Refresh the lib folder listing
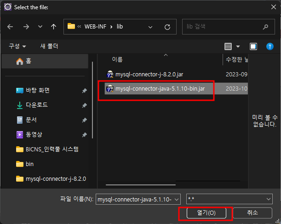 coord(167,27)
